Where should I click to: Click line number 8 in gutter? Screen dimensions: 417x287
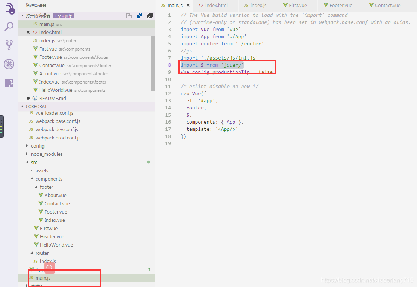(x=169, y=65)
